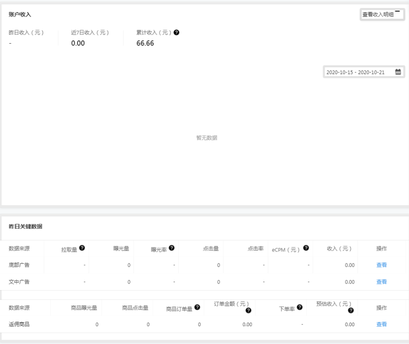Click help icon beside 累计收入
Screen dimensions: 409x344
(x=176, y=32)
